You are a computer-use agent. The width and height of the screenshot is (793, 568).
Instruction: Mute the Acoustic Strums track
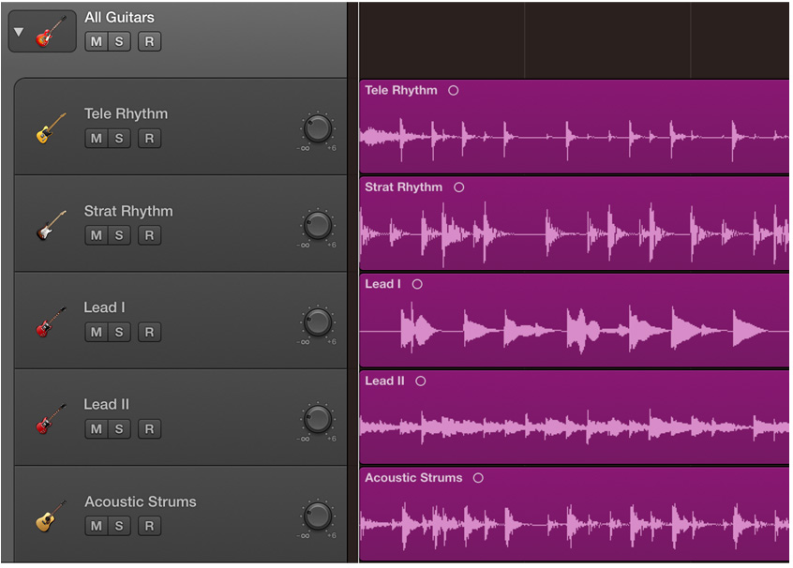(x=97, y=526)
